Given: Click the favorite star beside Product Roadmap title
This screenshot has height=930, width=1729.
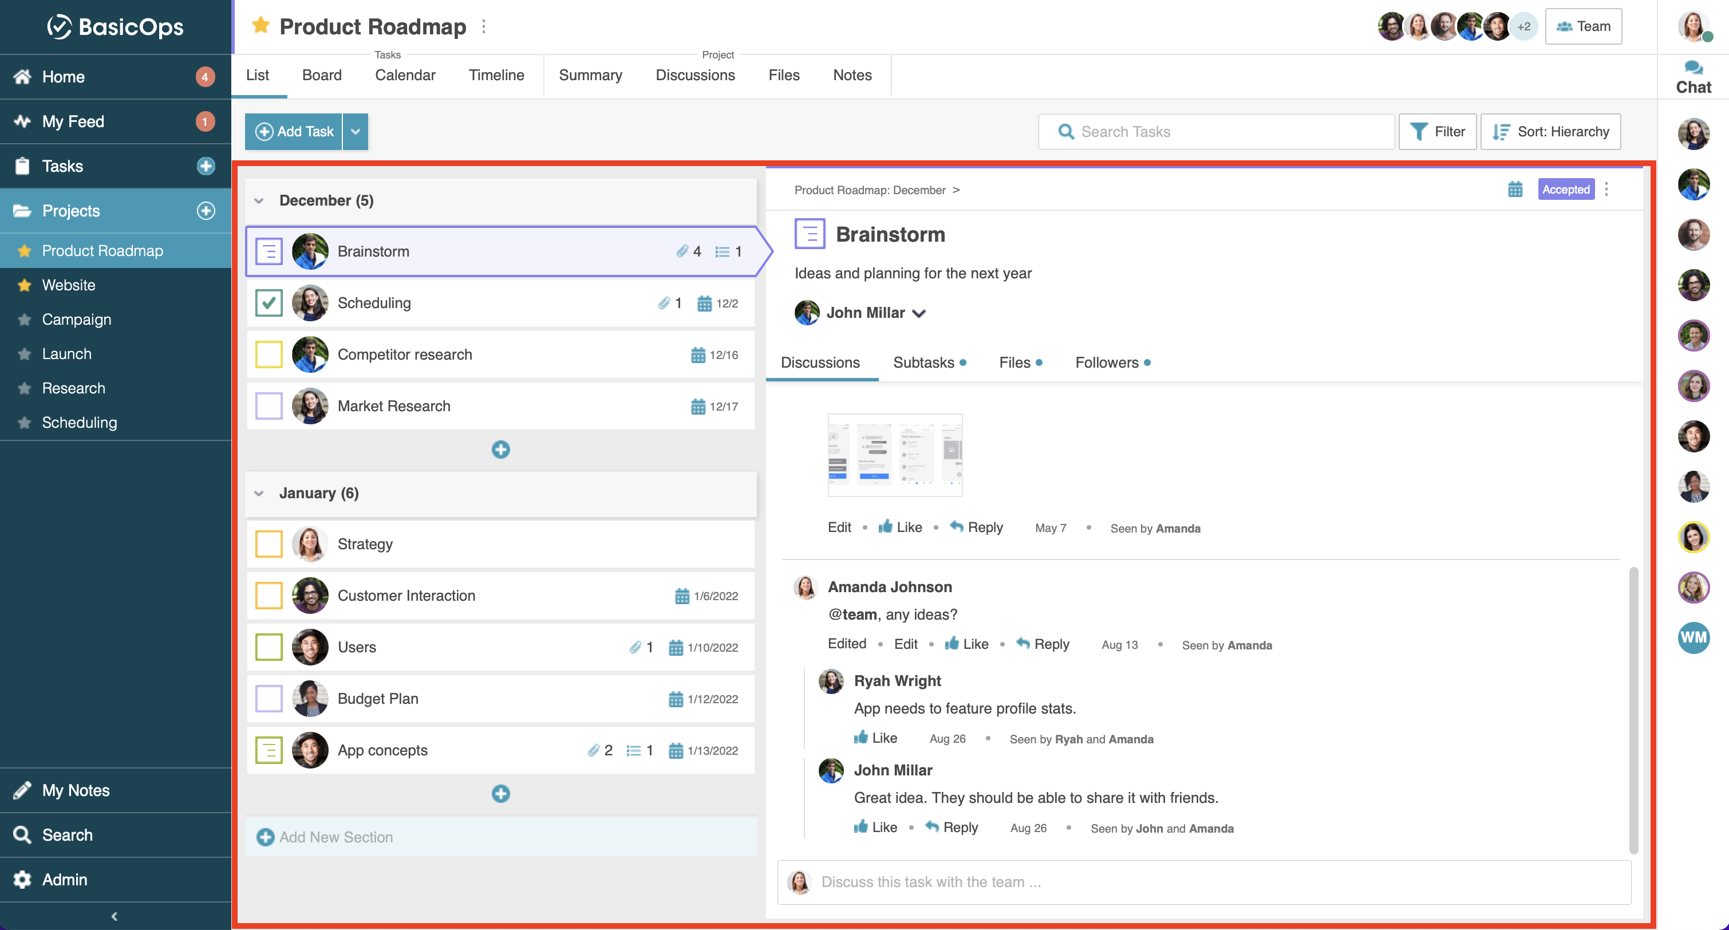Looking at the screenshot, I should point(260,26).
